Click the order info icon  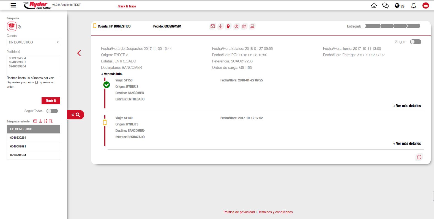236,26
